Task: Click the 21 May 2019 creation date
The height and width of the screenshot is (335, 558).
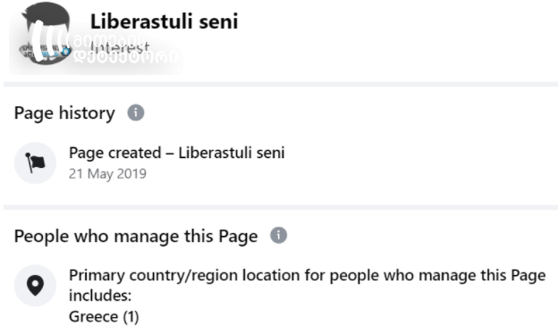Action: tap(107, 174)
